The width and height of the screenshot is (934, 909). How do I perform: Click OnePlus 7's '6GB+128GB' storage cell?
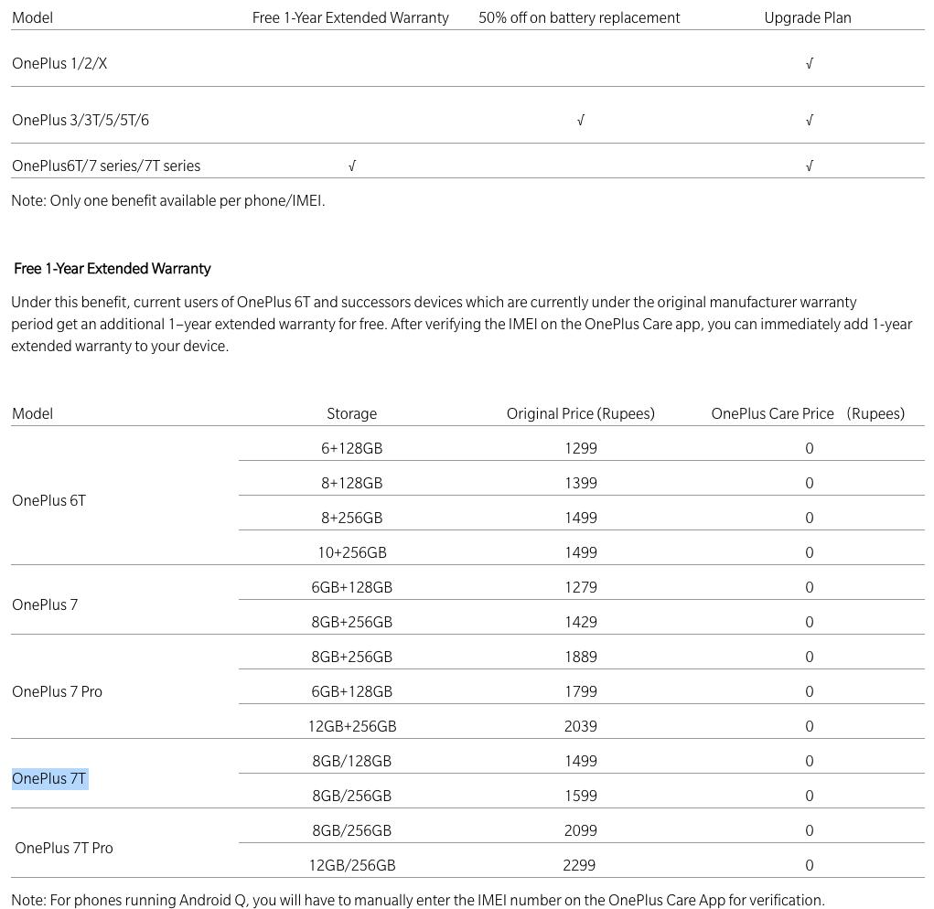tap(351, 587)
